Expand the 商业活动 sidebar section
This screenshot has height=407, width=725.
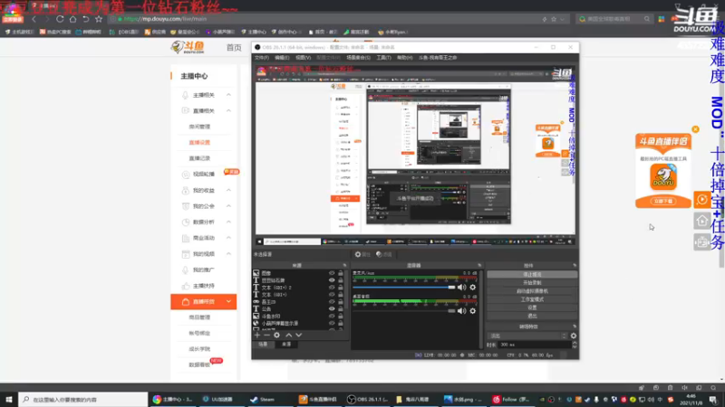point(228,238)
